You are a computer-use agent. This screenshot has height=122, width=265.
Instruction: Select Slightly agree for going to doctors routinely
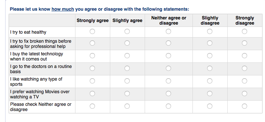(x=127, y=68)
